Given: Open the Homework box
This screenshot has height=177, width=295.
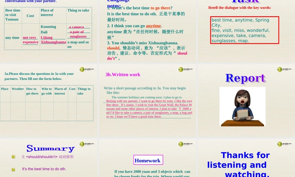Looking at the screenshot, I should pyautogui.click(x=148, y=160).
